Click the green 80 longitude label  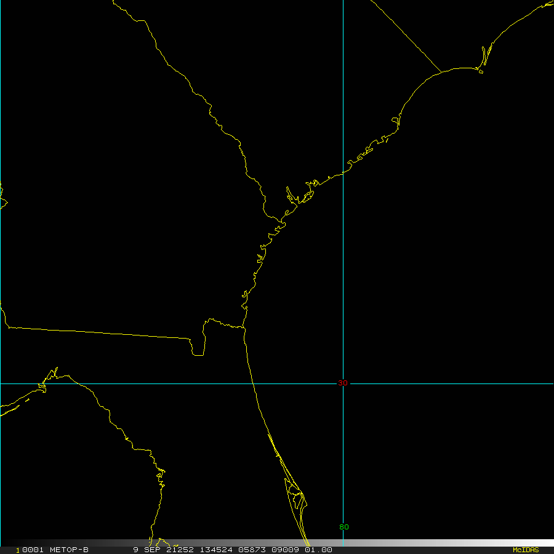click(343, 527)
